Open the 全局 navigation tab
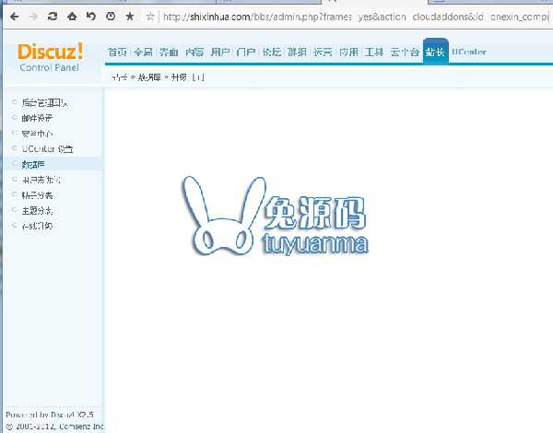Viewport: 553px width, 433px height. point(143,53)
